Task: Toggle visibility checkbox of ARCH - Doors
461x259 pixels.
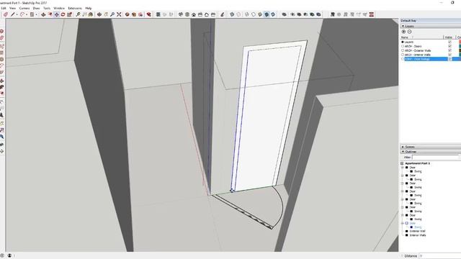Action: 449,46
